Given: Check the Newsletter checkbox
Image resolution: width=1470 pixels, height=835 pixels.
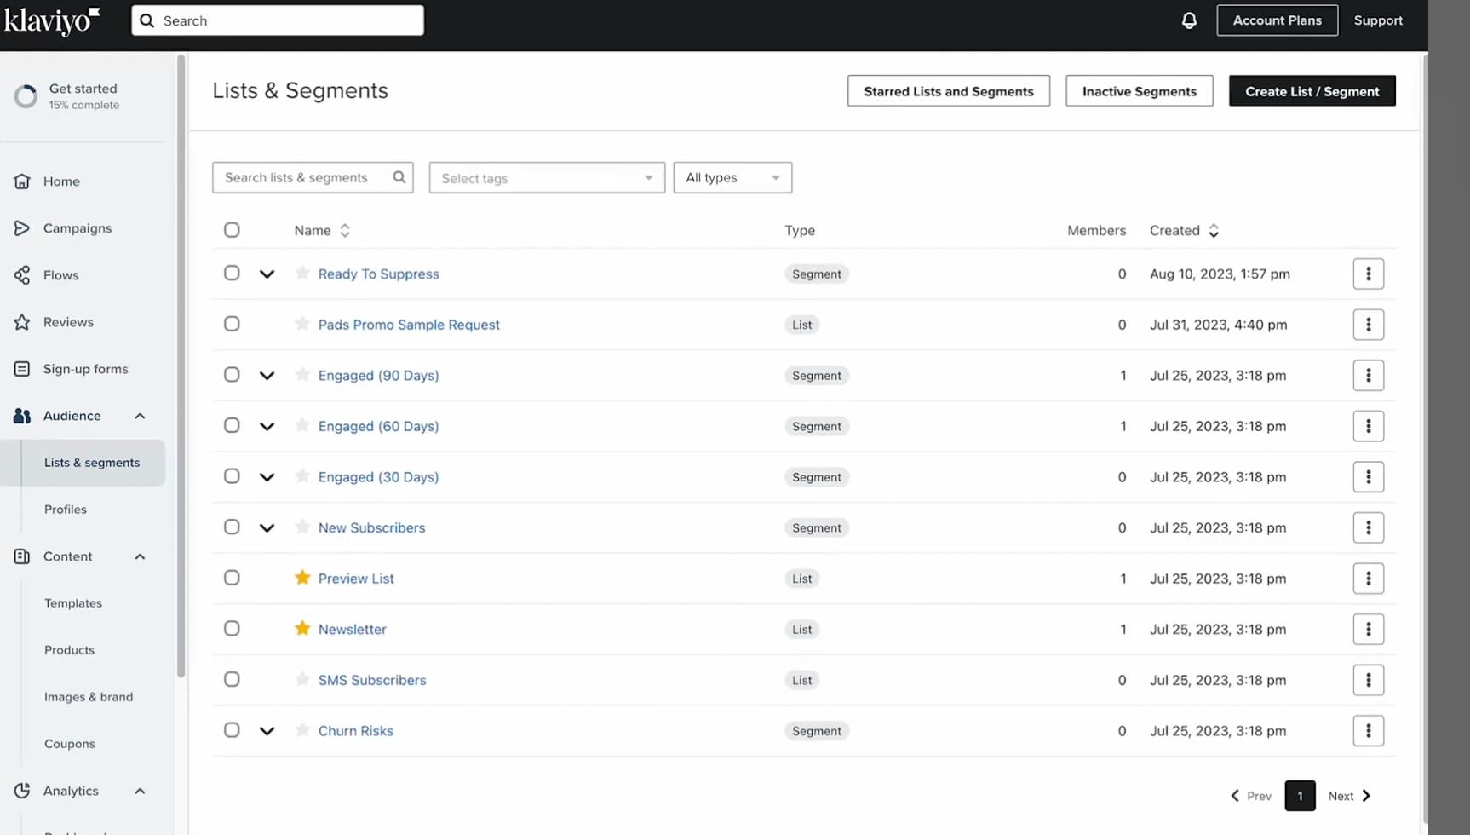Looking at the screenshot, I should point(232,628).
